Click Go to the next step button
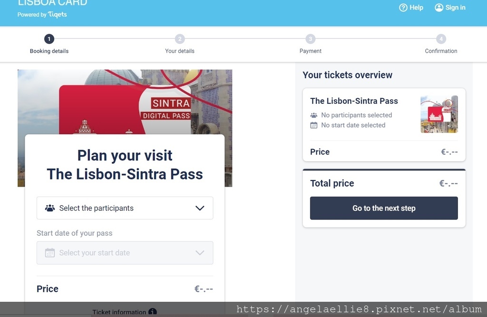 pyautogui.click(x=384, y=208)
